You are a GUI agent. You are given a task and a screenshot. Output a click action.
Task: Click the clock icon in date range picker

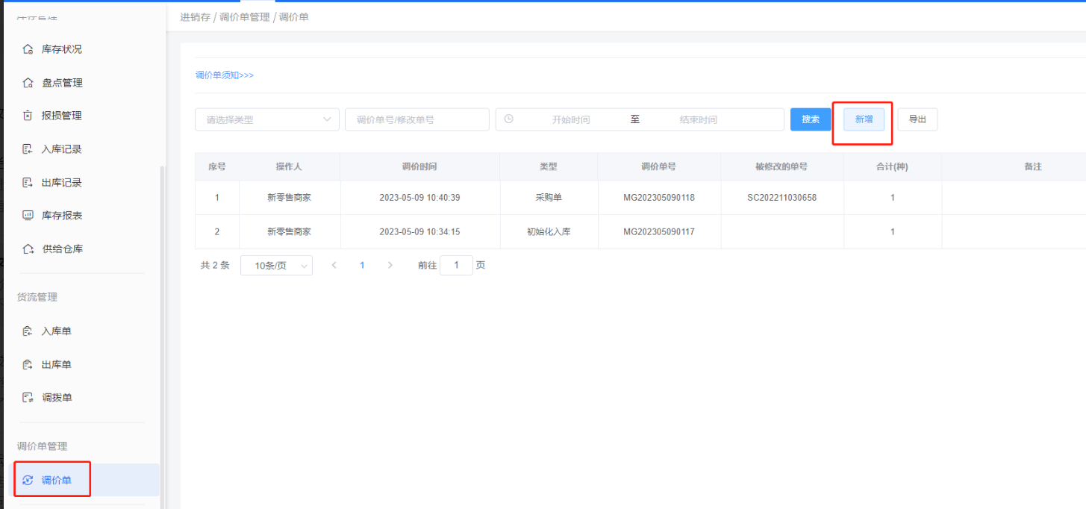click(x=509, y=119)
